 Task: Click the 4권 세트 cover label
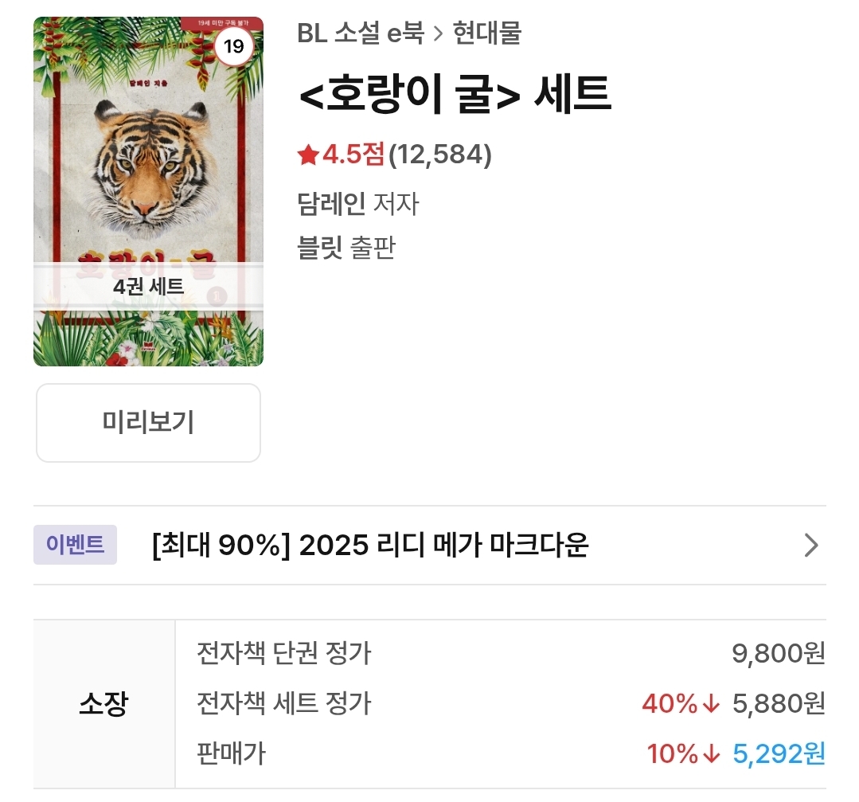click(148, 287)
